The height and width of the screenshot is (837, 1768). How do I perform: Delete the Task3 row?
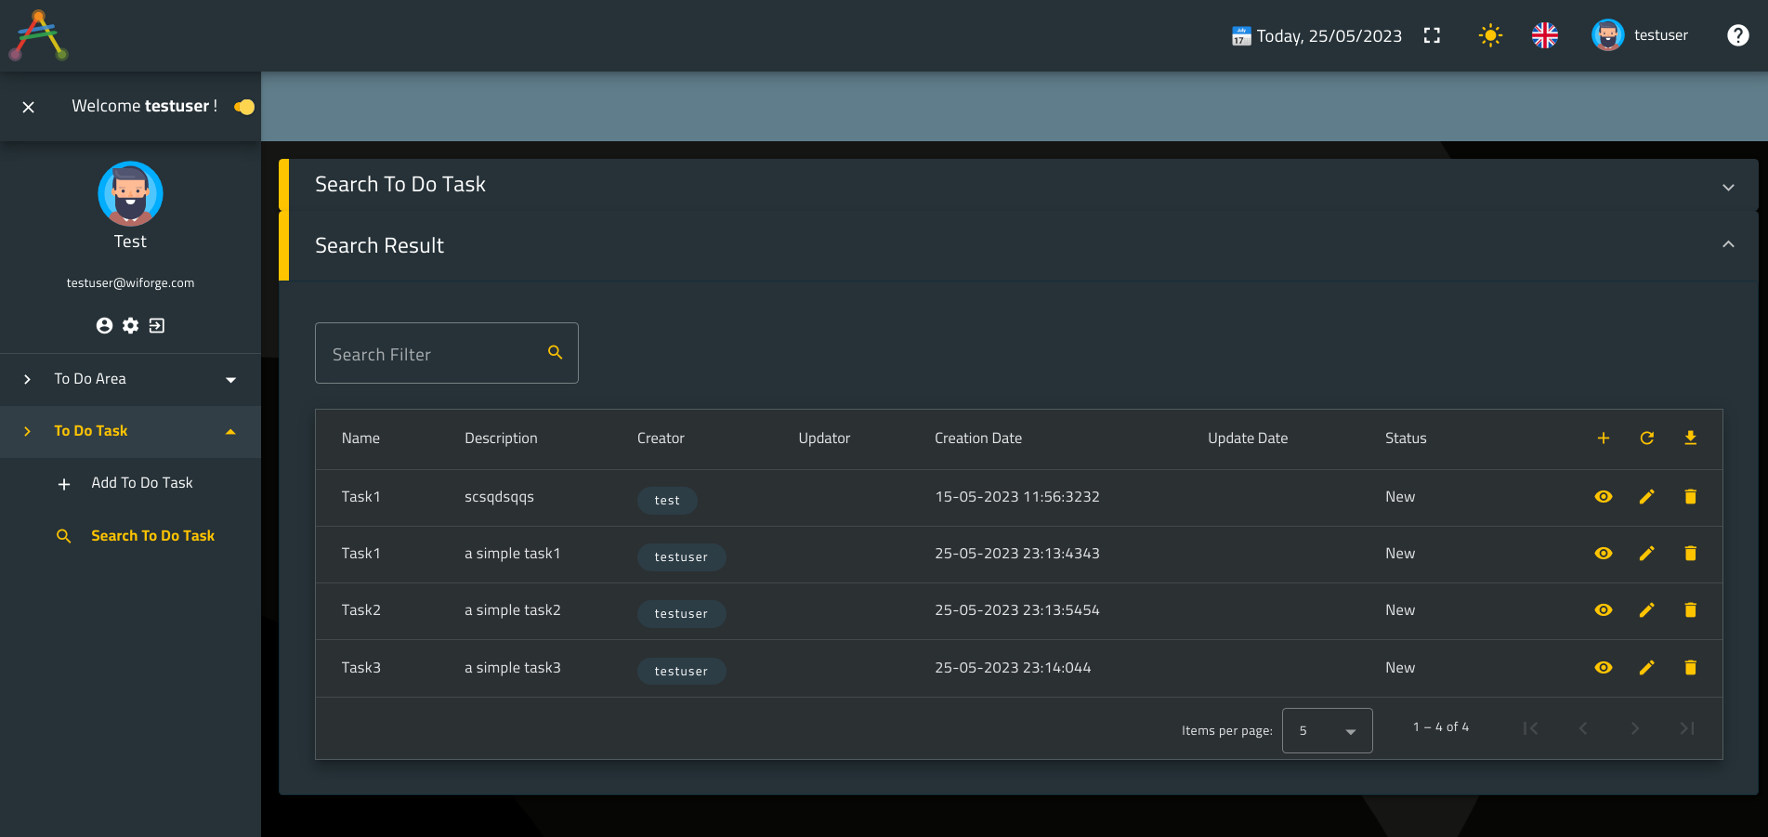[x=1690, y=668]
